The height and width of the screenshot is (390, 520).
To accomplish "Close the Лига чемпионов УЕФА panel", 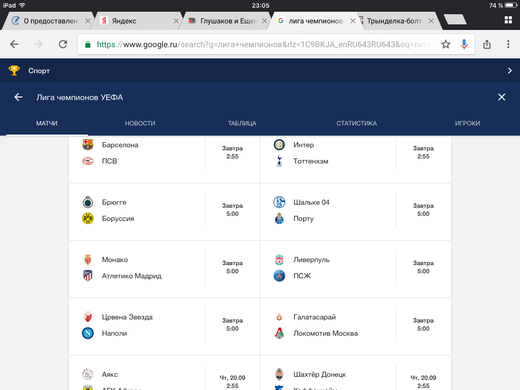I will [501, 97].
